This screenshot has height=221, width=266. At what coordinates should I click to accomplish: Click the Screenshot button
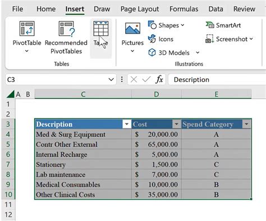tap(227, 39)
